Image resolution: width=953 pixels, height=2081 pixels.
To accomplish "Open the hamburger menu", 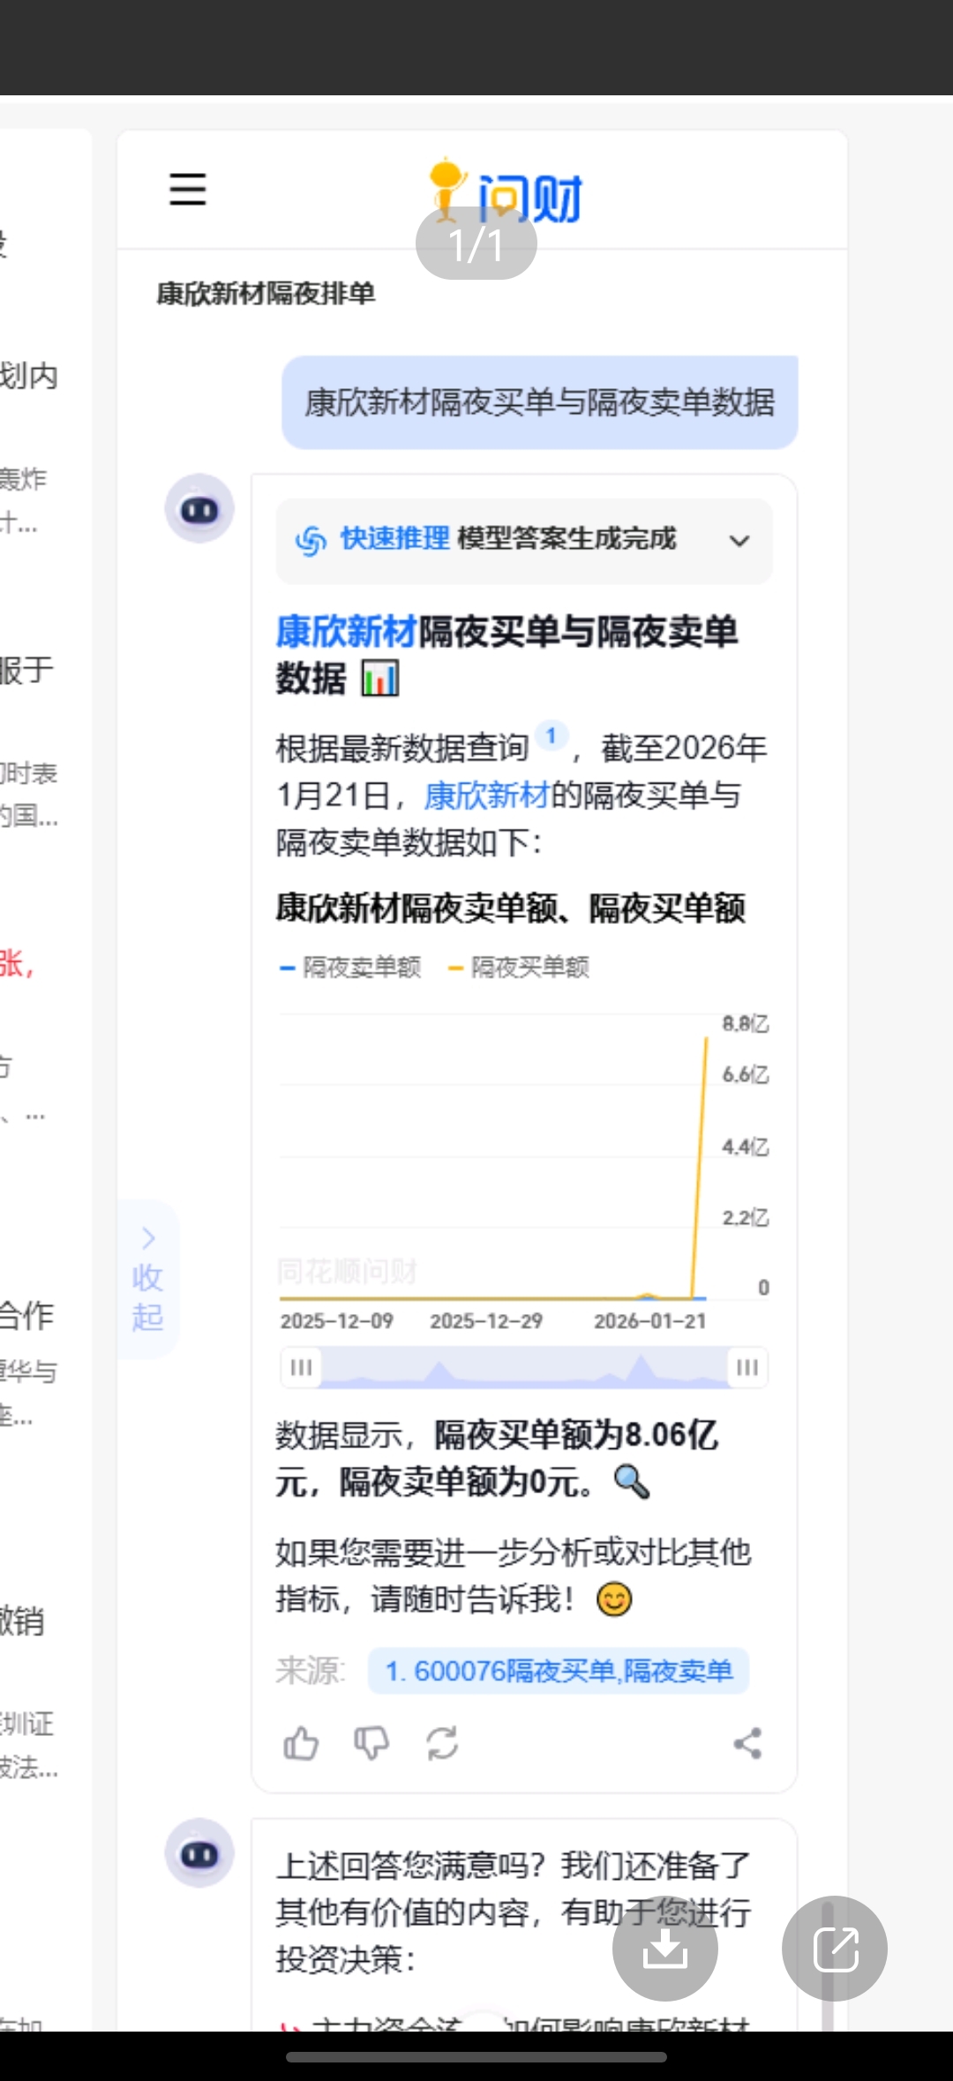I will coord(188,189).
